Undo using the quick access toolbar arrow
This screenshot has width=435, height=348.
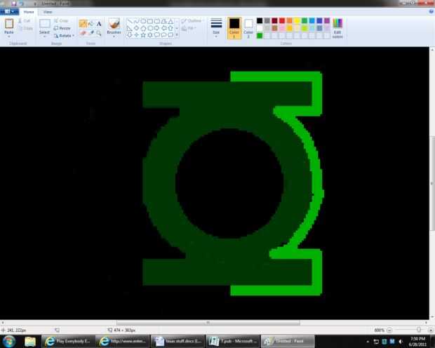22,4
